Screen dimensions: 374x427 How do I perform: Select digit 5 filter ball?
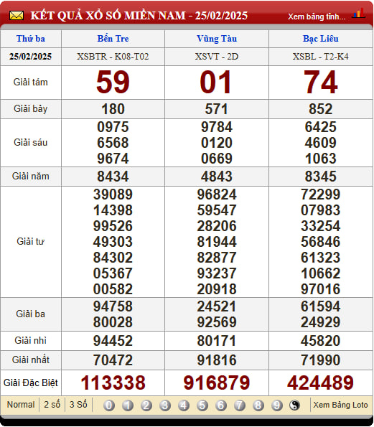point(202,405)
